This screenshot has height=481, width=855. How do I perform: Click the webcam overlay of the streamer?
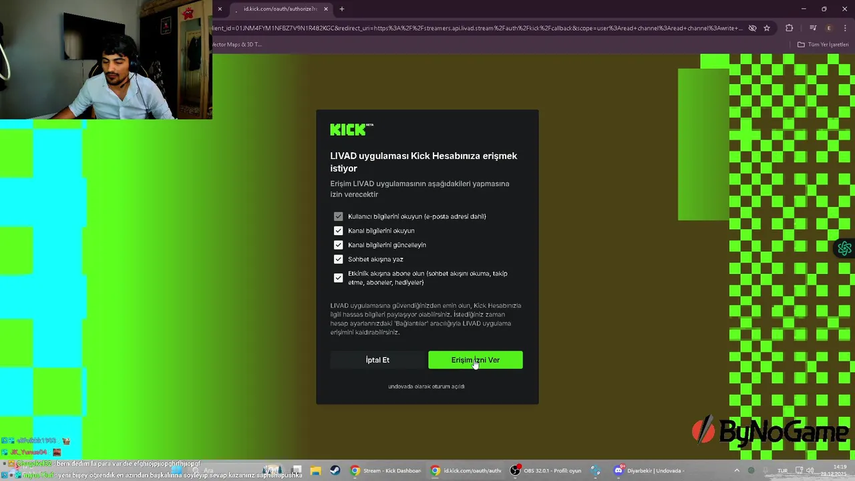click(106, 59)
